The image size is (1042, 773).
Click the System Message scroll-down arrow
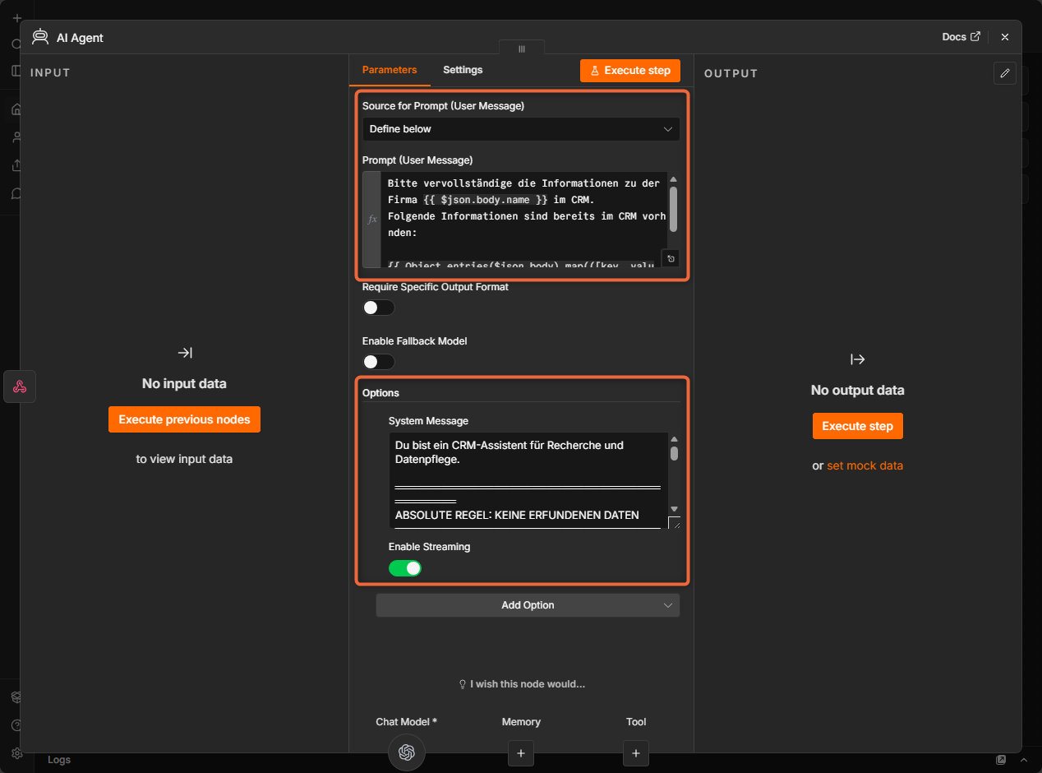674,510
